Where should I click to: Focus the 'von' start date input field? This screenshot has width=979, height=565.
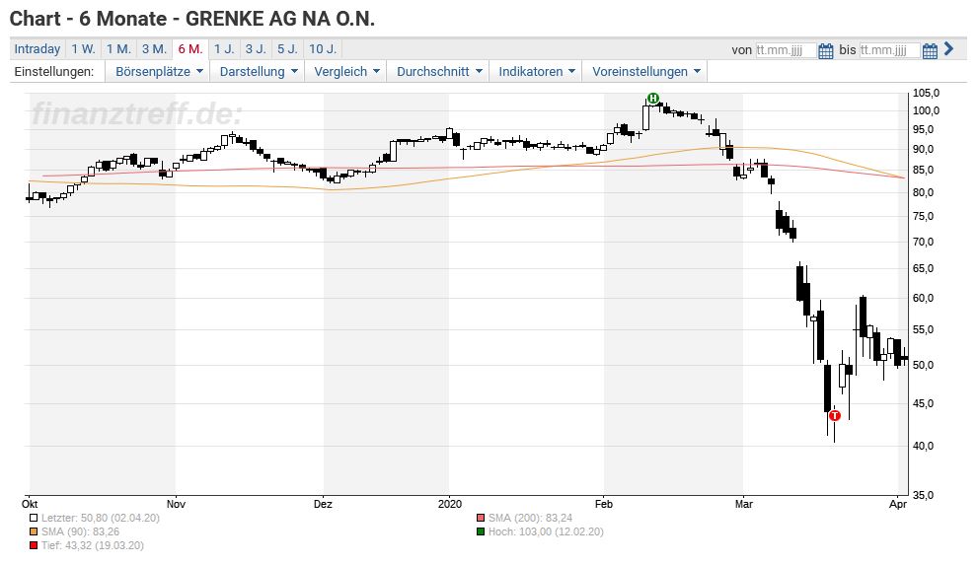point(786,50)
